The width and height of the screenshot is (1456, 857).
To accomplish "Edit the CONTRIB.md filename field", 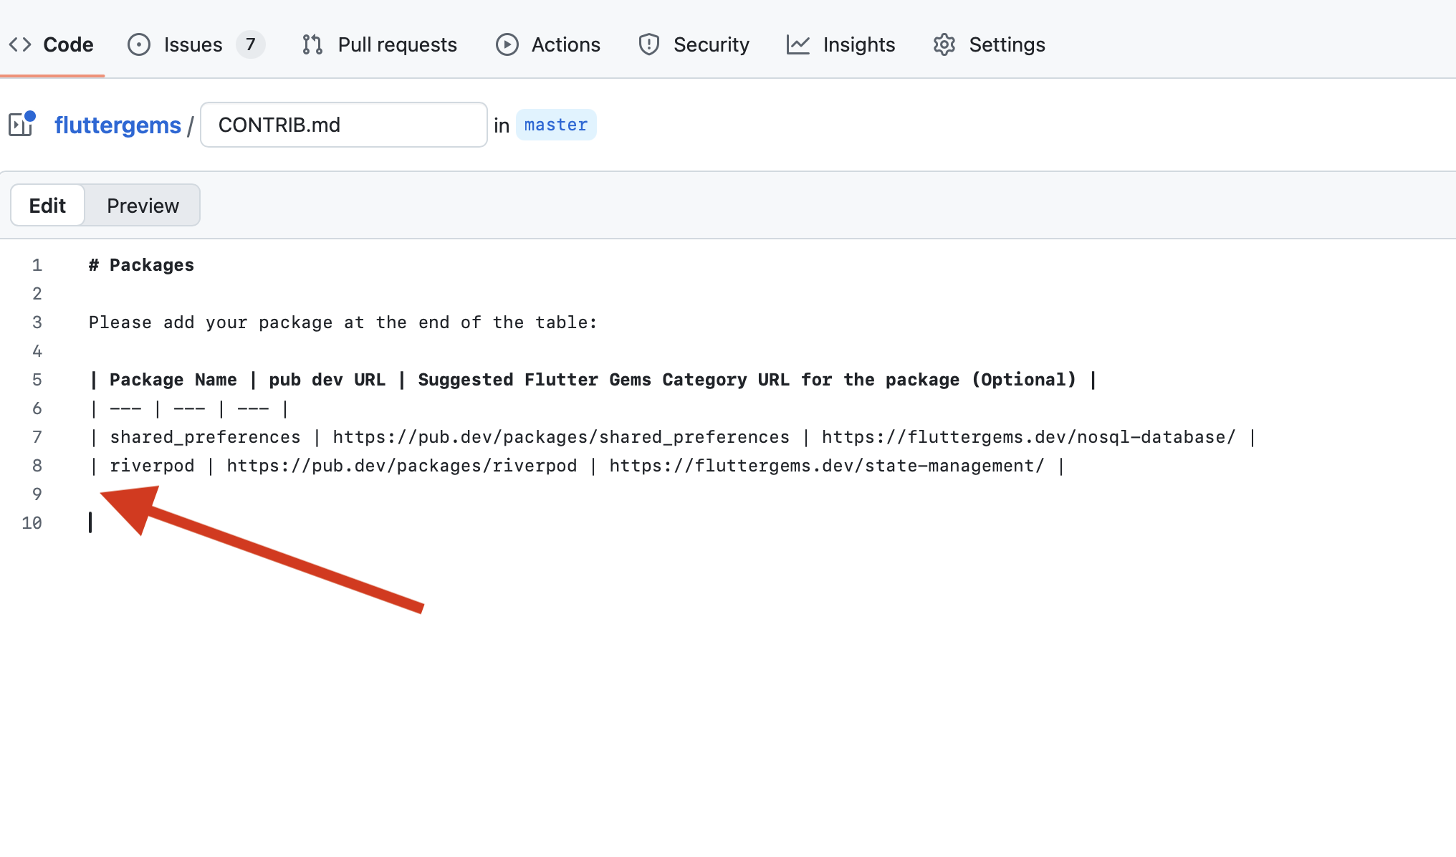I will (344, 125).
